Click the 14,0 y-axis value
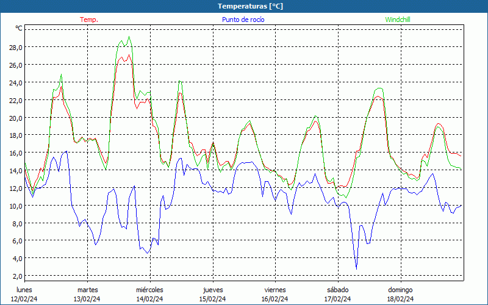This screenshot has height=305, width=488. [16, 171]
